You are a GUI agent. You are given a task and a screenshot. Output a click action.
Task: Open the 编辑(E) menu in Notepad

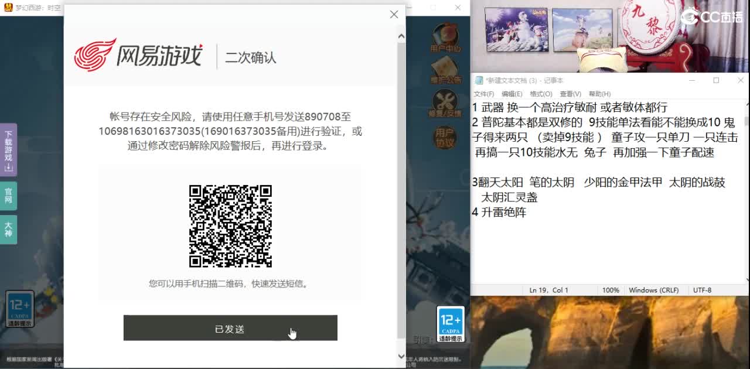click(x=512, y=94)
